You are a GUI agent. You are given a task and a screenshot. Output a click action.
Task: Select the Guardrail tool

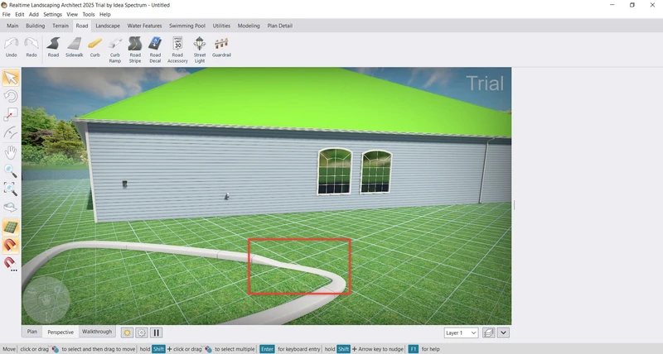click(x=221, y=46)
